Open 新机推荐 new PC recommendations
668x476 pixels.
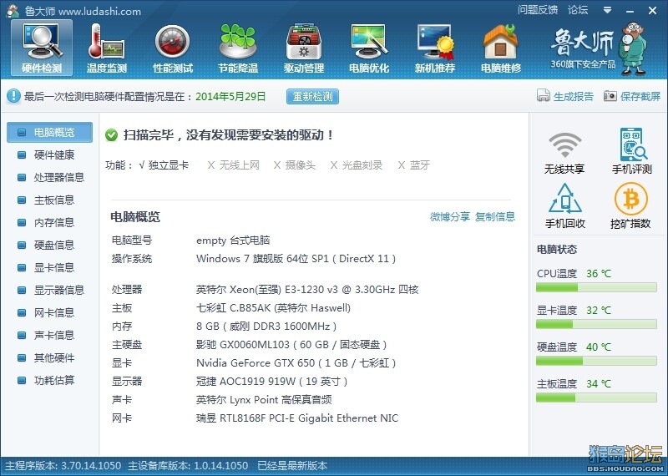coord(435,48)
